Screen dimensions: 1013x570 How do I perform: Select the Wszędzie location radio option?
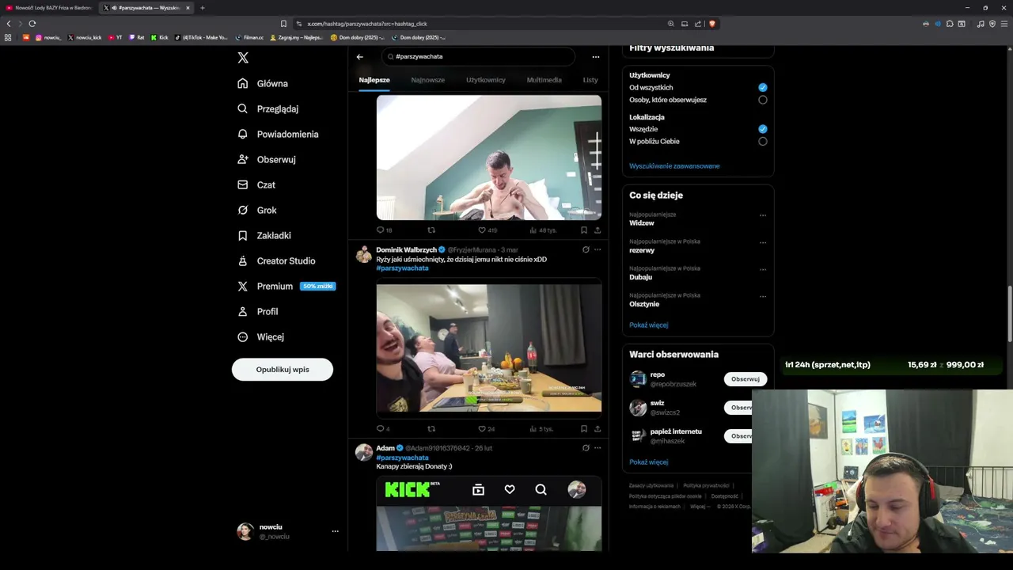click(763, 129)
